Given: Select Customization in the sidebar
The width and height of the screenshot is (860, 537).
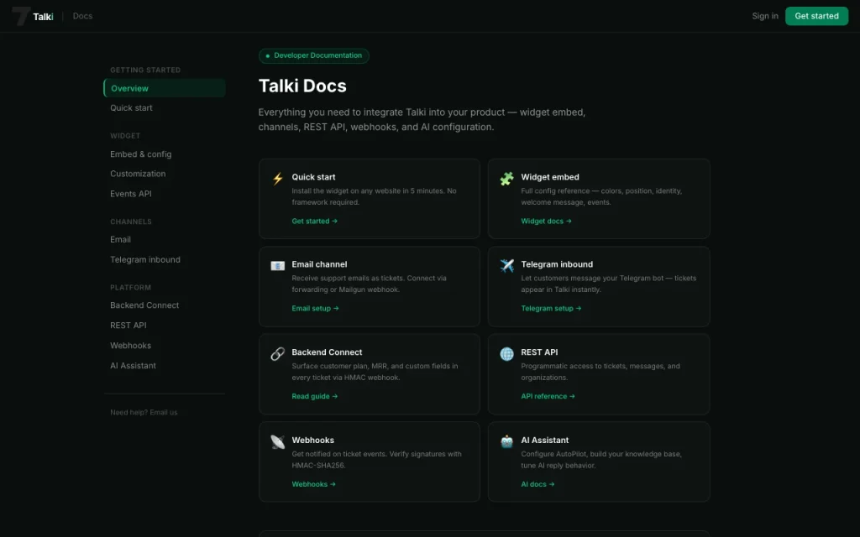Looking at the screenshot, I should [138, 174].
